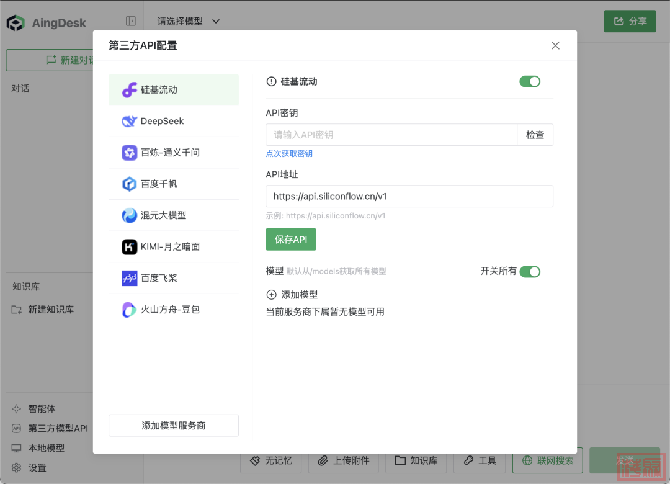Open 本地模型 in the sidebar
The image size is (670, 484).
click(38, 448)
